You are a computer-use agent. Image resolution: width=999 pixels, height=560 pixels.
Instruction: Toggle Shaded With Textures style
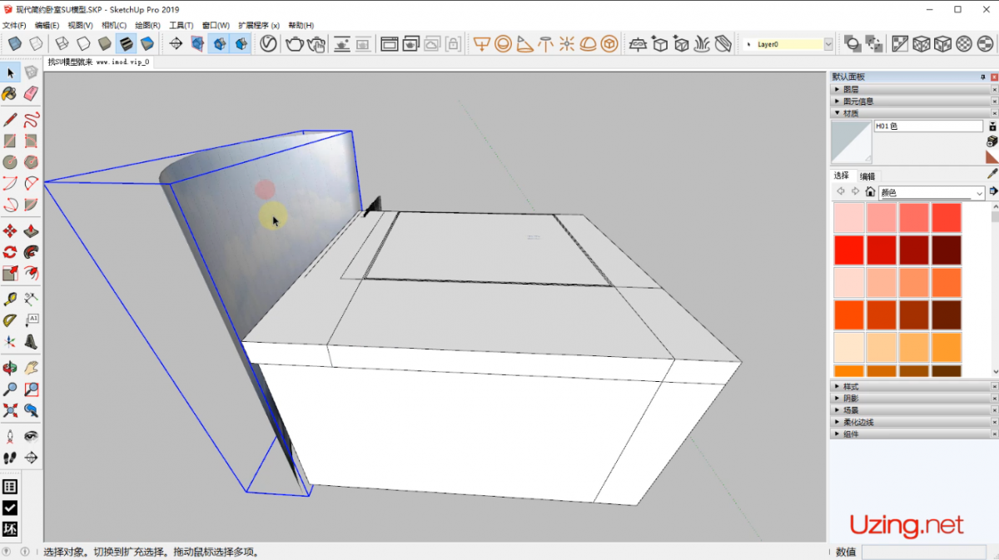click(x=126, y=44)
